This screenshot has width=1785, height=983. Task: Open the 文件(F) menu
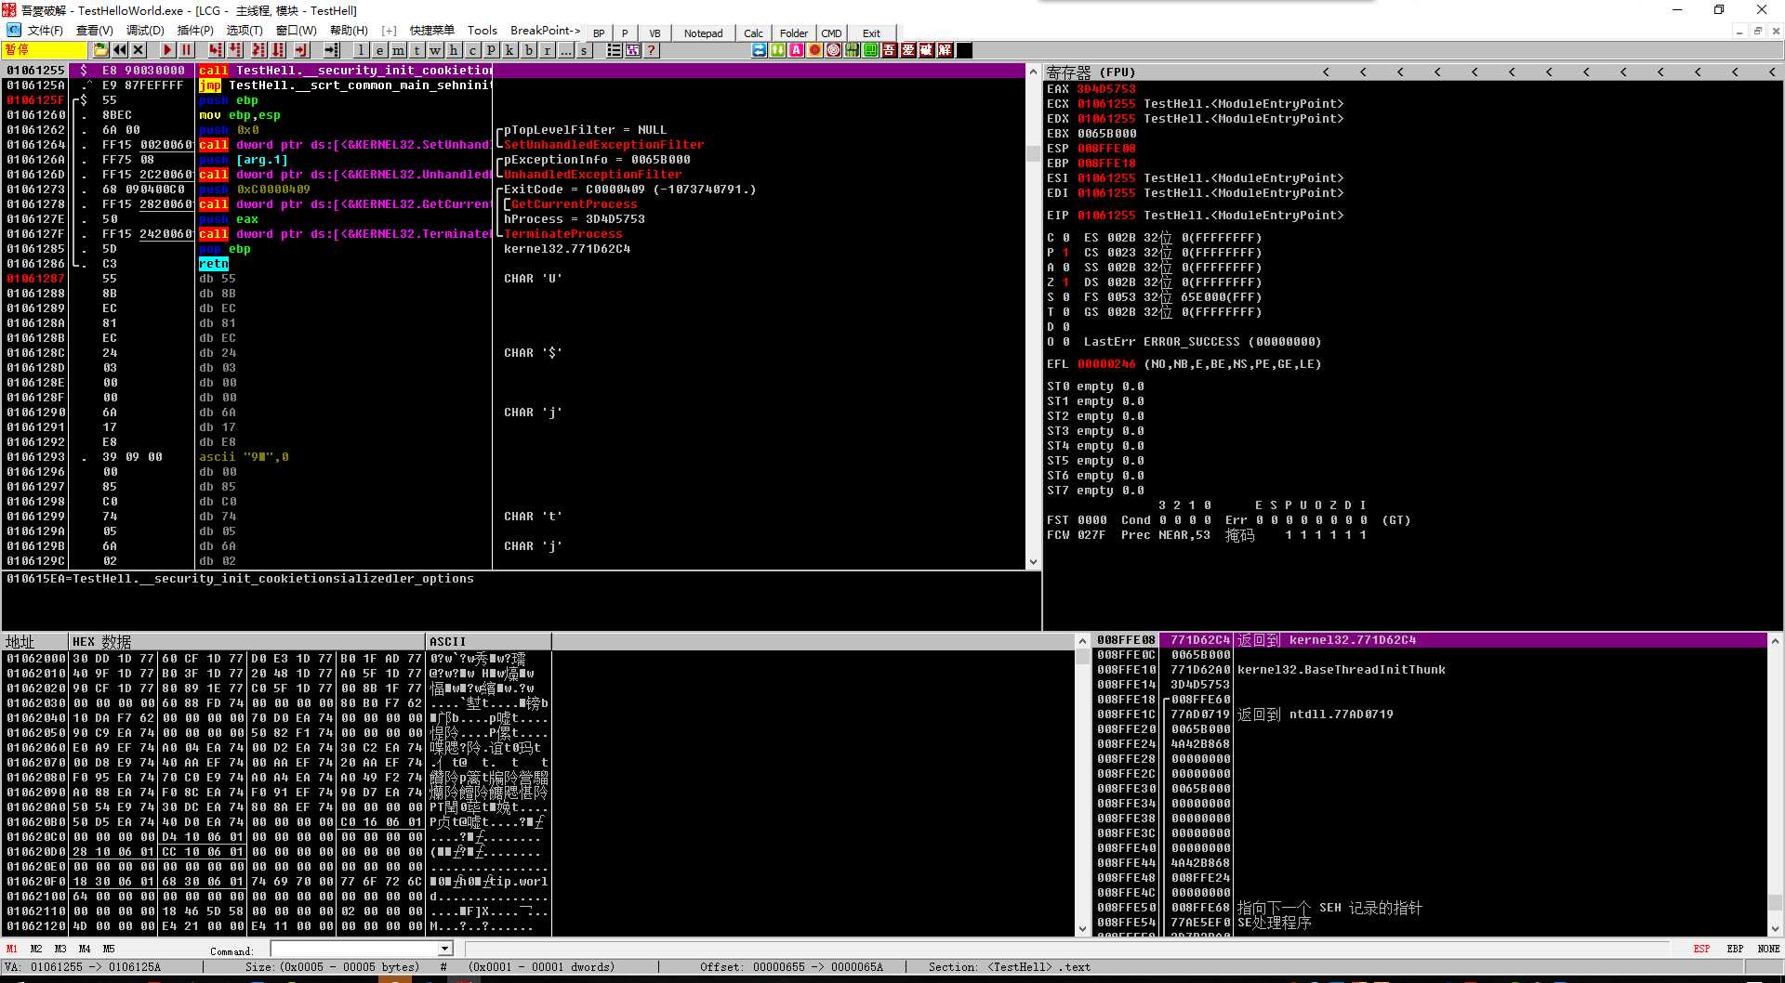click(x=45, y=31)
